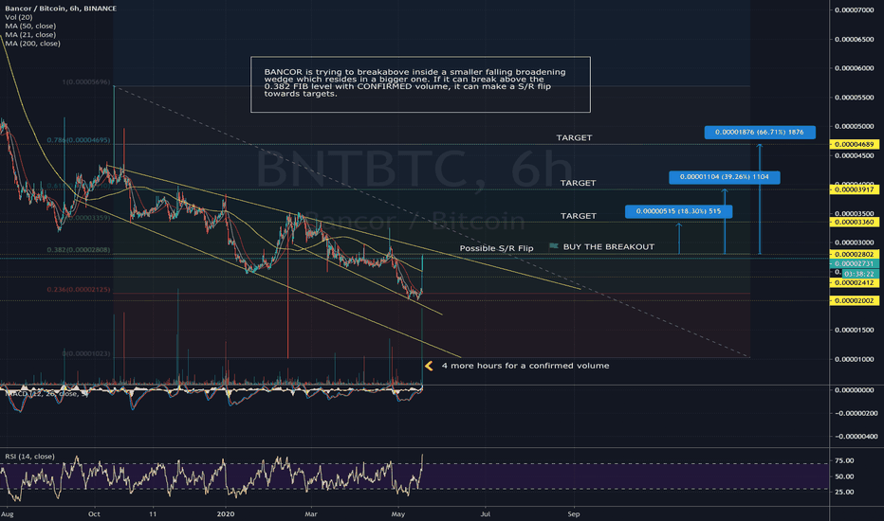
Task: Click '2020' on the time axis
Action: click(226, 513)
